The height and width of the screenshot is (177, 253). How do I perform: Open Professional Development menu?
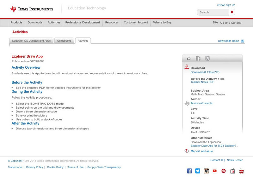pyautogui.click(x=83, y=22)
